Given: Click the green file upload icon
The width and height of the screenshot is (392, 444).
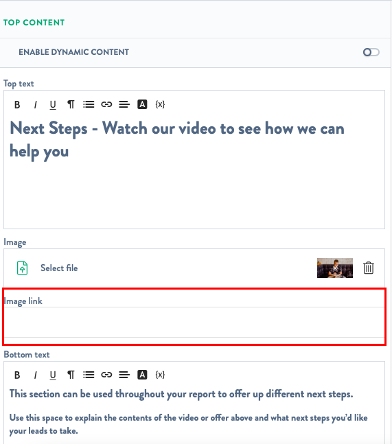Looking at the screenshot, I should (x=23, y=268).
